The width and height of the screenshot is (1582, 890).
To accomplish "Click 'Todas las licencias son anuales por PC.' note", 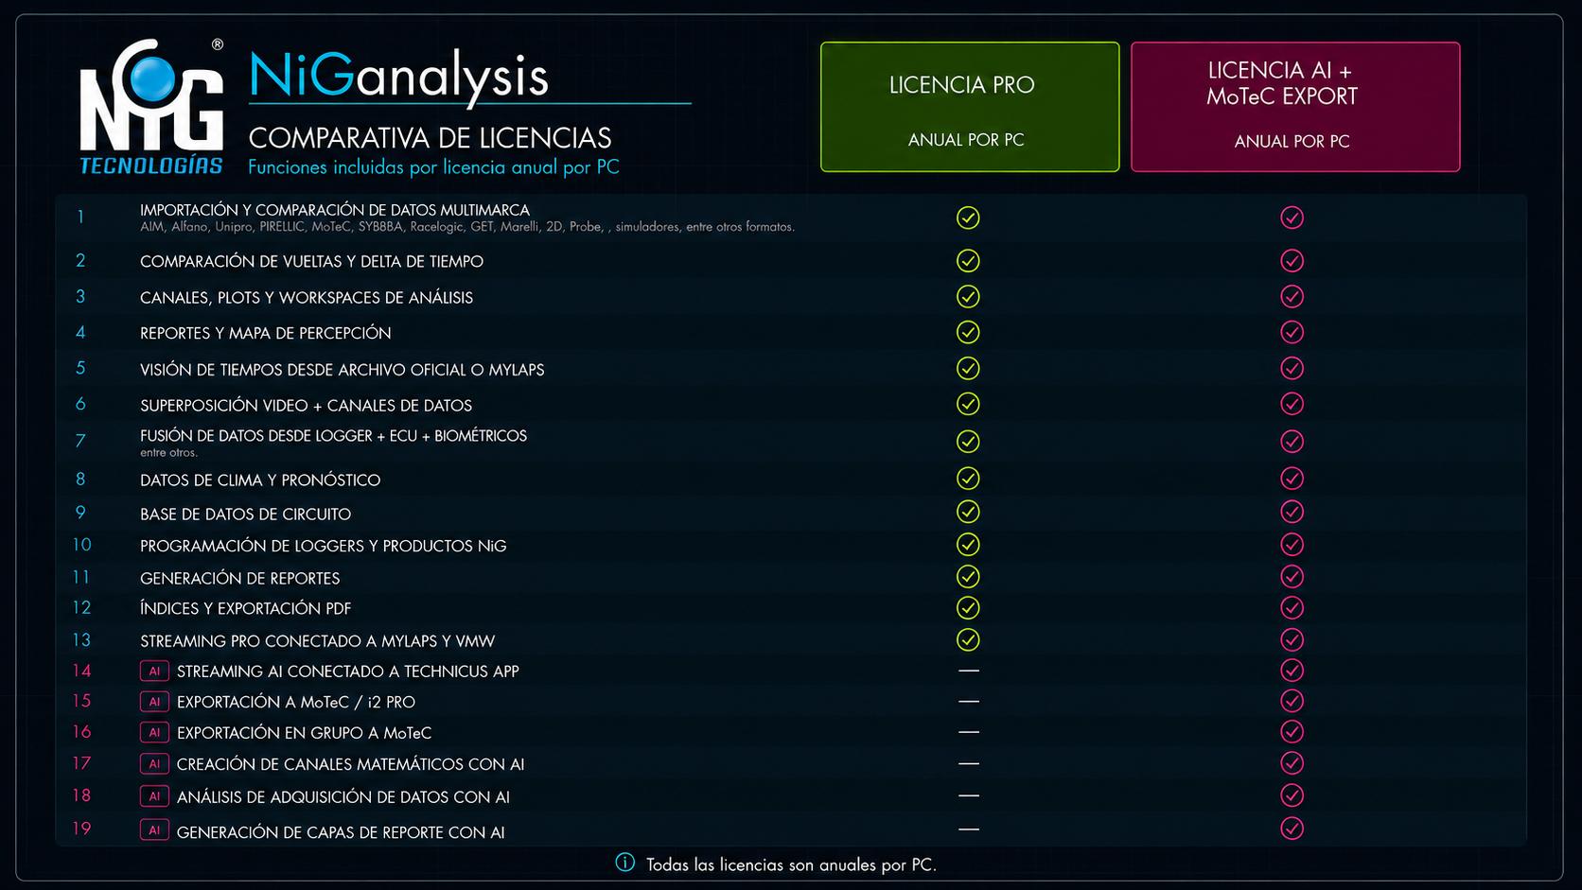I will [791, 864].
